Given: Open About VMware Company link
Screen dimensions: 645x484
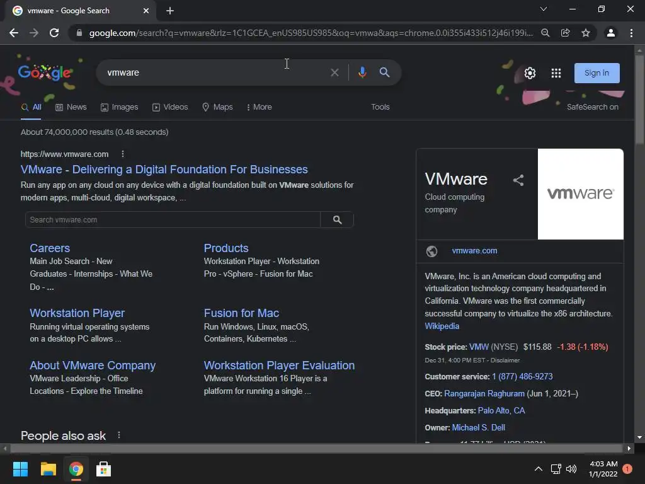Looking at the screenshot, I should click(93, 366).
